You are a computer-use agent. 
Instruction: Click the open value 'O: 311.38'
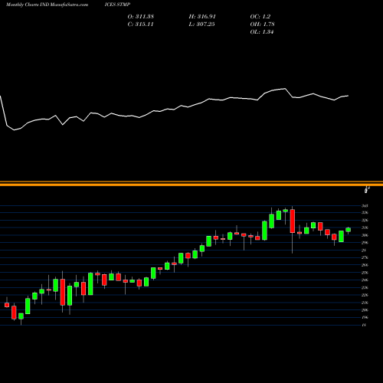click(141, 17)
